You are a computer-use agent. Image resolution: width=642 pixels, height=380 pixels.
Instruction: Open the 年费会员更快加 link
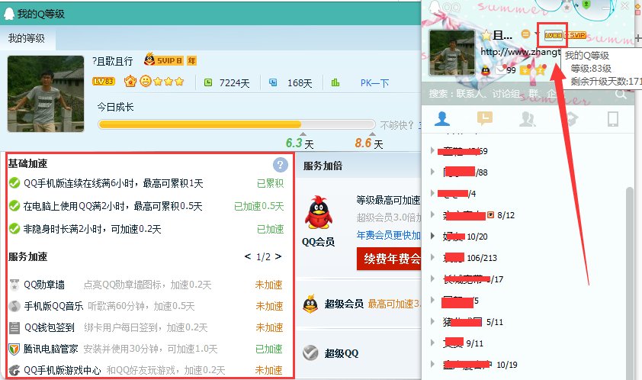click(x=389, y=235)
